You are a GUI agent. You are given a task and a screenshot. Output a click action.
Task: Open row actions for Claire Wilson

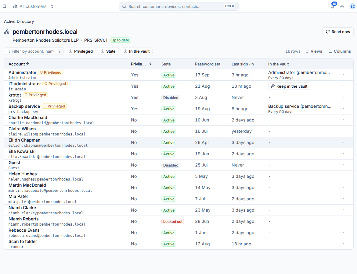(342, 131)
